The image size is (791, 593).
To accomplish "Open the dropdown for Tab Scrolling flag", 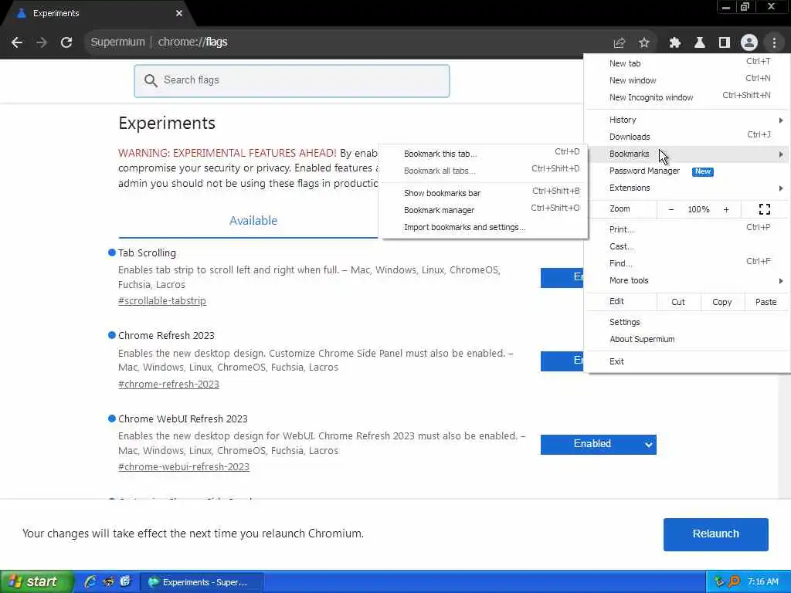I will click(562, 278).
